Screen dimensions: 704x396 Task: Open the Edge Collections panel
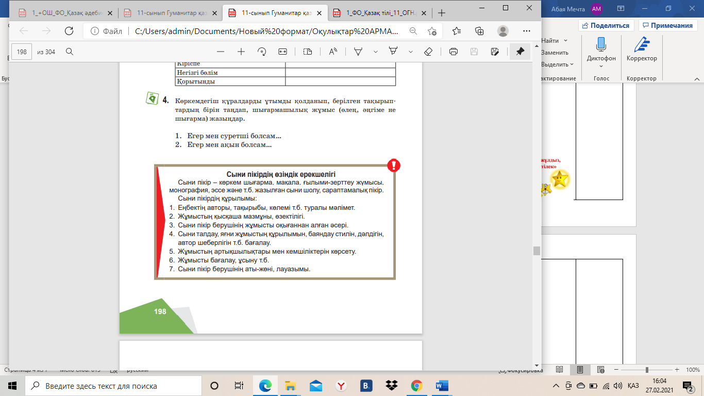(479, 31)
